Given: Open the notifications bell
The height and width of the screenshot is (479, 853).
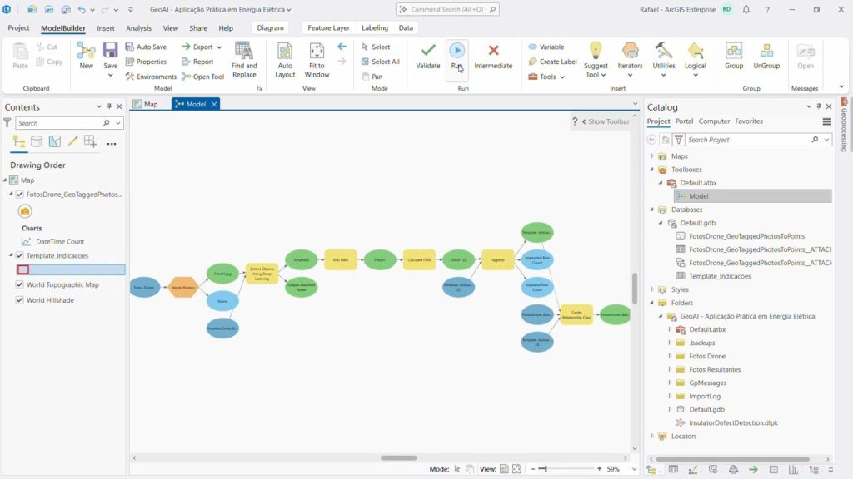Looking at the screenshot, I should point(746,9).
